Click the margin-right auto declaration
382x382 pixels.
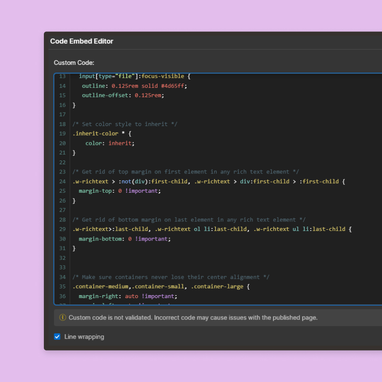pyautogui.click(x=128, y=296)
